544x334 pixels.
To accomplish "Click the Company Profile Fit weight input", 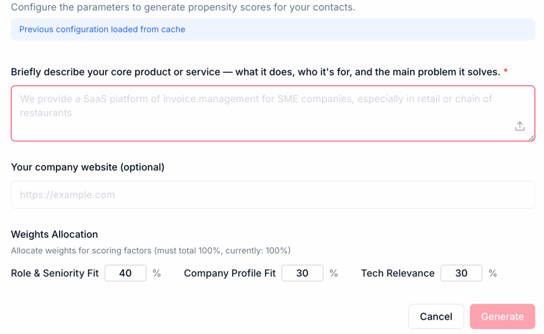I will [302, 273].
